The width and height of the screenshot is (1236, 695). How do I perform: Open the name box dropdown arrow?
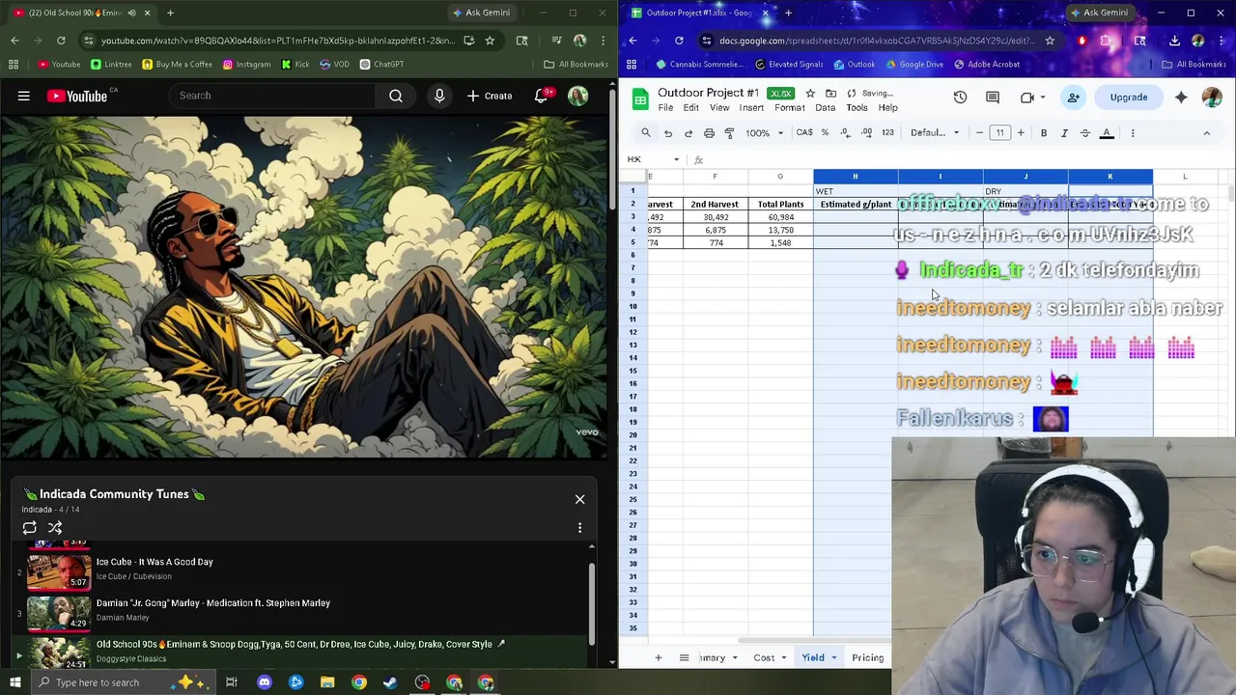tap(676, 159)
